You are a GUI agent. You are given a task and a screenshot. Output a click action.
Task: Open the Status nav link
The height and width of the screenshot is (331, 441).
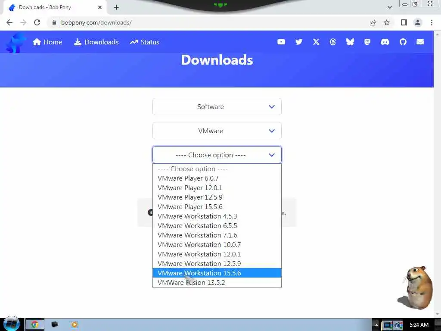[145, 42]
